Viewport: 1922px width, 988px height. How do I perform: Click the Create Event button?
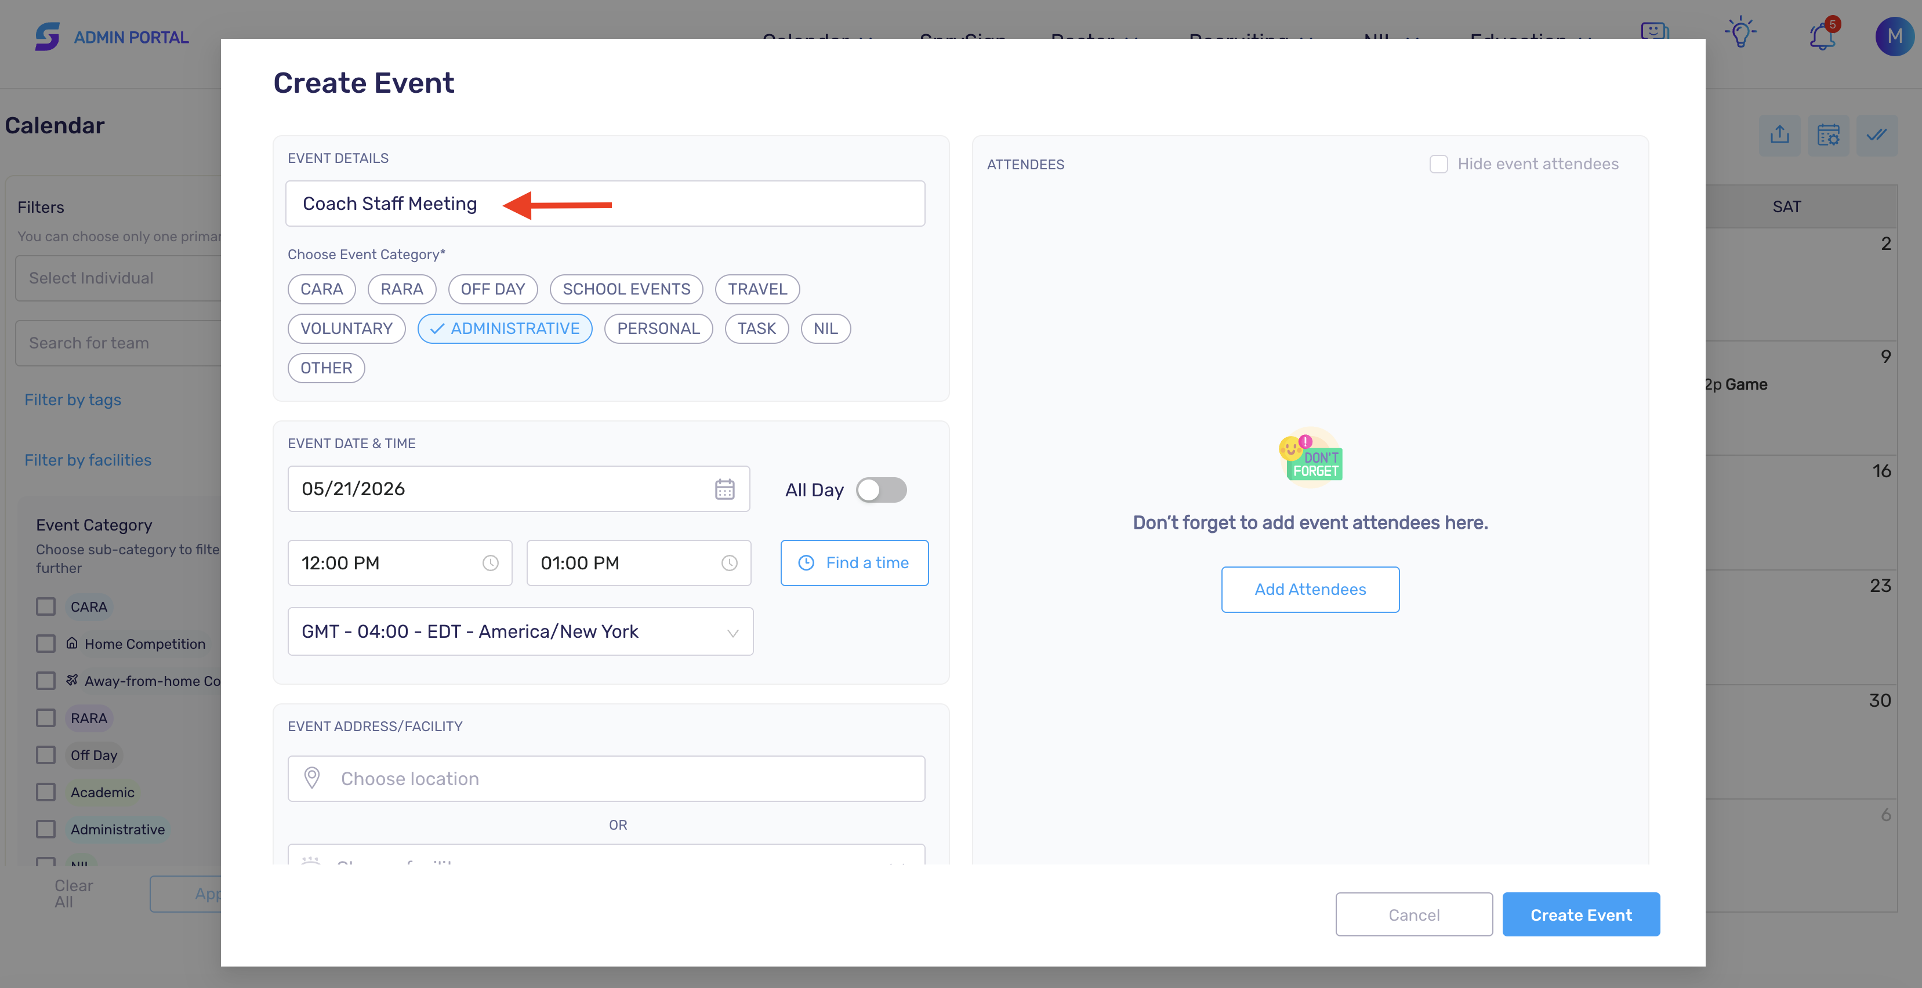[x=1581, y=914]
